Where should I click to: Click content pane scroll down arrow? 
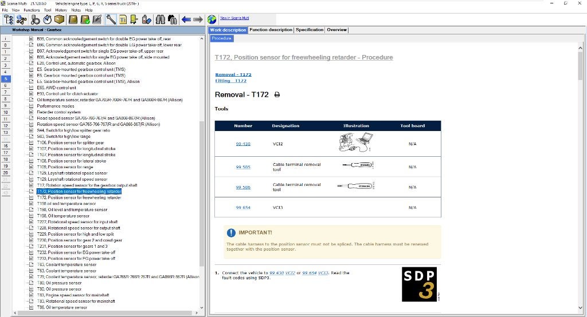click(580, 308)
